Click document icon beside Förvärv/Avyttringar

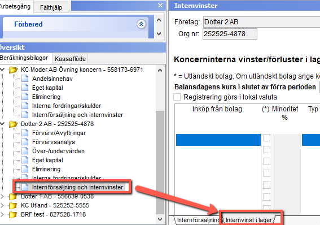point(25,133)
